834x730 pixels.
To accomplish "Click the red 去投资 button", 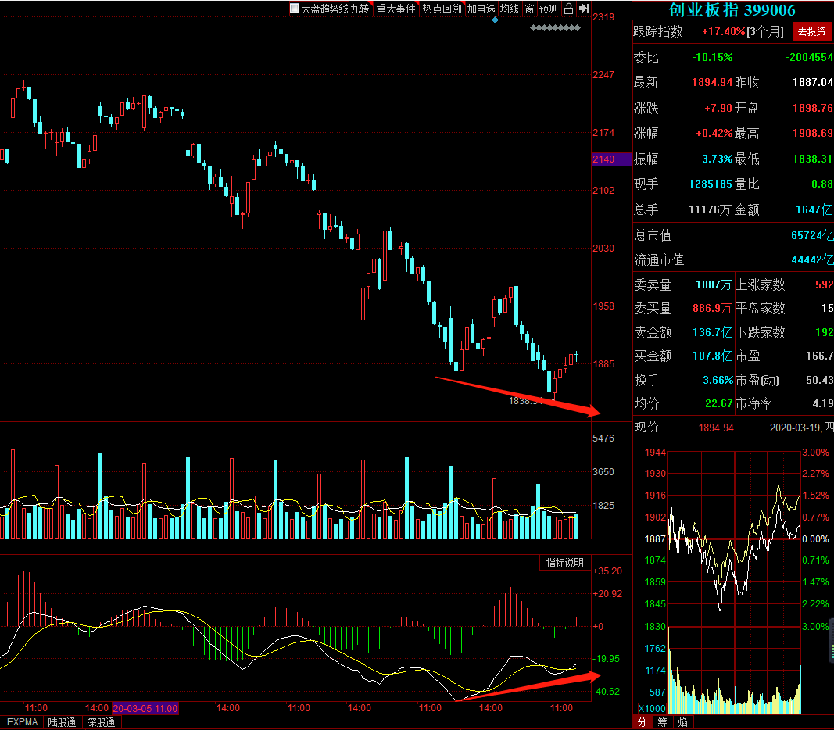I will [811, 31].
